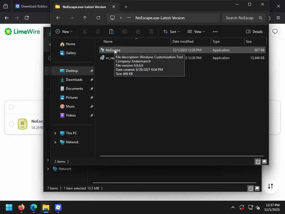This screenshot has width=285, height=214.
Task: Expand the View dropdown menu
Action: point(196,32)
